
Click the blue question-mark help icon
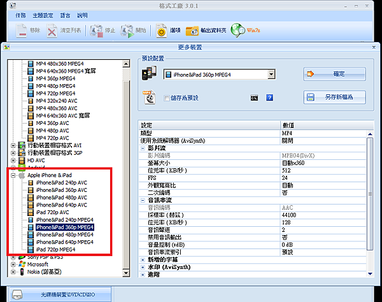click(269, 97)
